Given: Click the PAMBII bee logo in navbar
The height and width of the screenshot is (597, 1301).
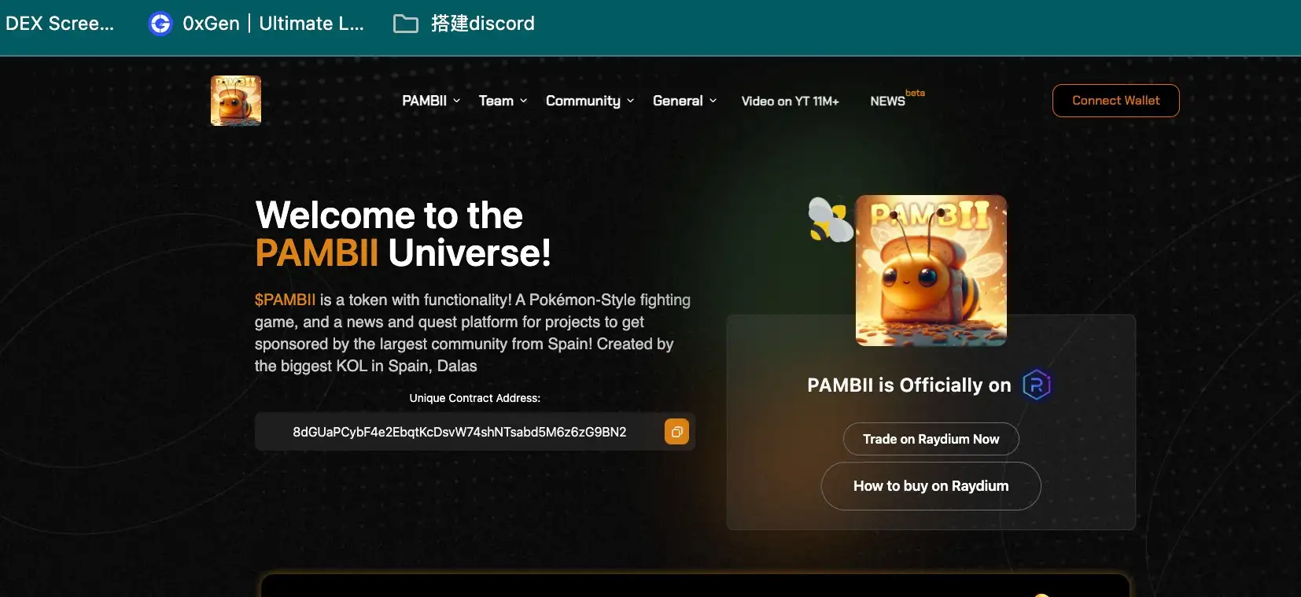Looking at the screenshot, I should click(236, 101).
